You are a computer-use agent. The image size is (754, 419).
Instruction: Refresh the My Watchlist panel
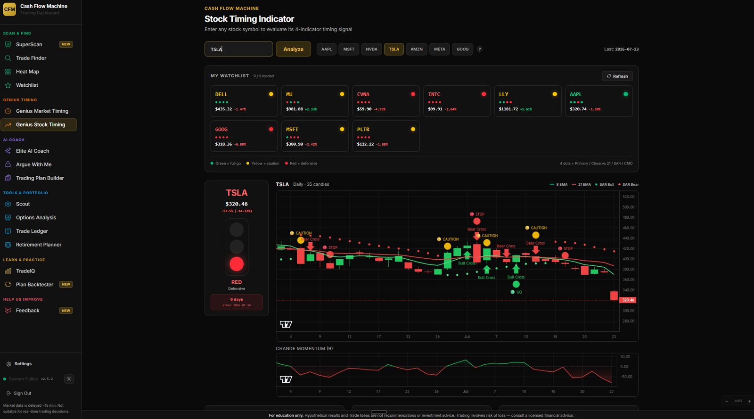click(617, 76)
